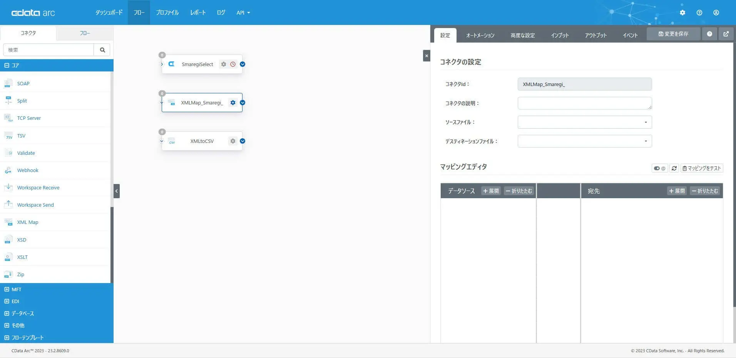This screenshot has height=358, width=736.
Task: Expand the XMLMap_Smaregi_ output dropdown arrow
Action: [243, 103]
